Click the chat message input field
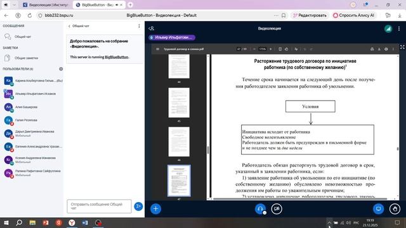Screen dimensions: 406x228 click(x=99, y=206)
